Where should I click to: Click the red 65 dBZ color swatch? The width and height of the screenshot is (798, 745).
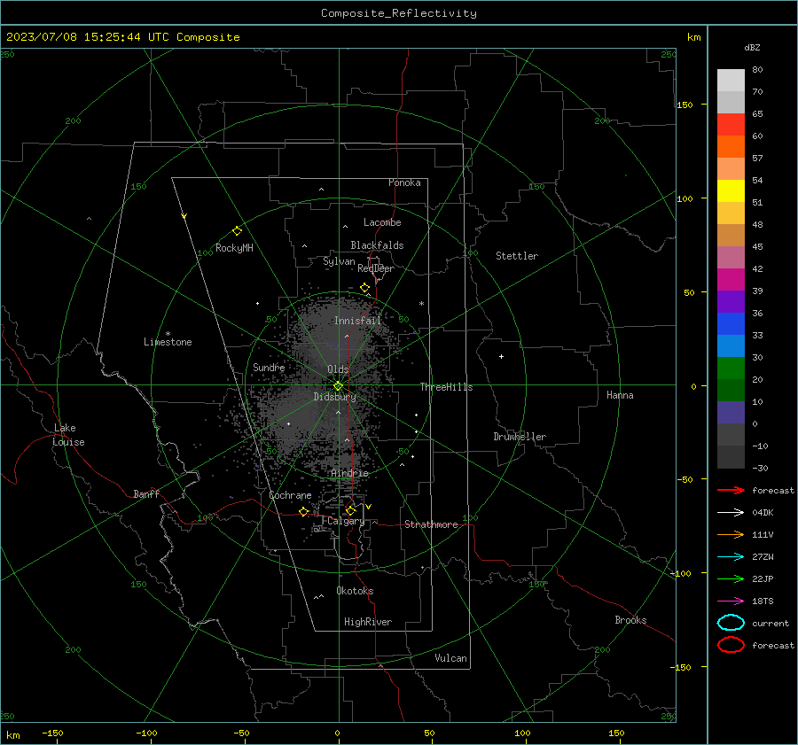tap(731, 124)
